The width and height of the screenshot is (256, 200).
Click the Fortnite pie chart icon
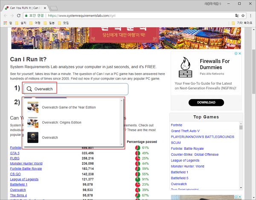point(138,148)
